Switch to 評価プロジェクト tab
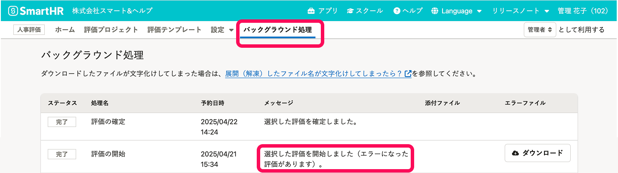This screenshot has width=618, height=173. 111,30
